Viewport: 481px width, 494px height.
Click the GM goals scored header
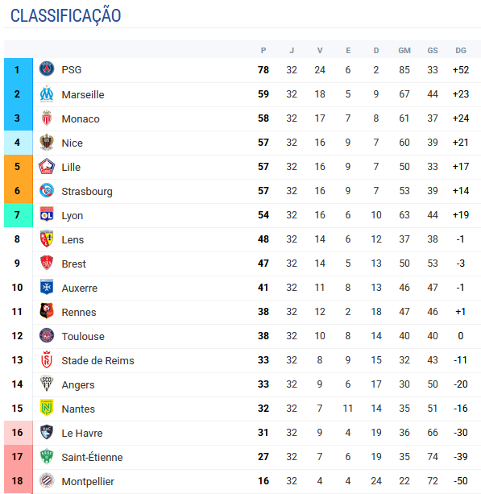point(404,51)
